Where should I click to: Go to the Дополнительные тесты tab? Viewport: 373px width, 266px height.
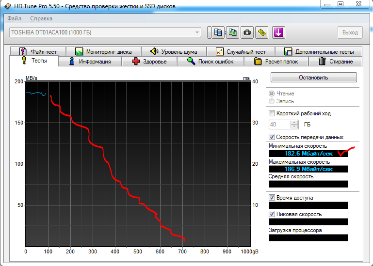click(x=319, y=51)
